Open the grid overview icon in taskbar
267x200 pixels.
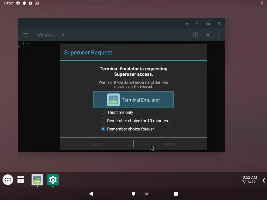click(21, 180)
